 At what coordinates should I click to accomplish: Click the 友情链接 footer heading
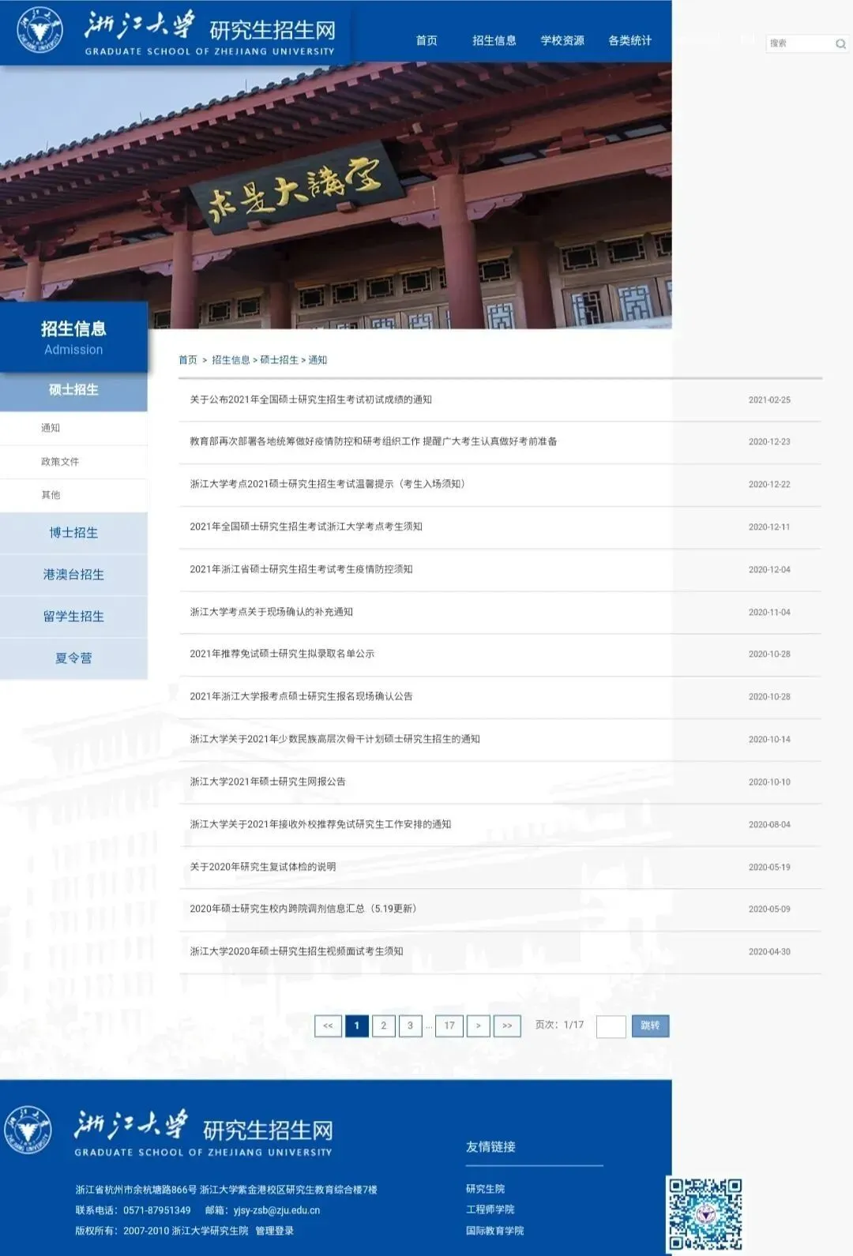click(x=490, y=1146)
